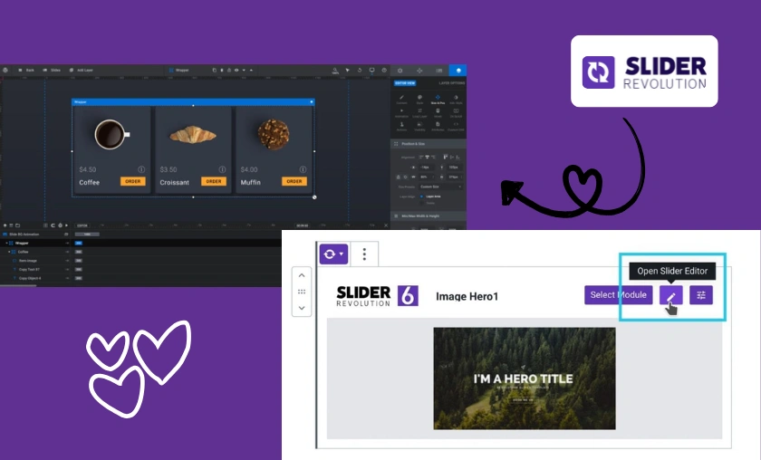Click the Croissant ORDER button
Image resolution: width=761 pixels, height=460 pixels.
click(x=214, y=181)
